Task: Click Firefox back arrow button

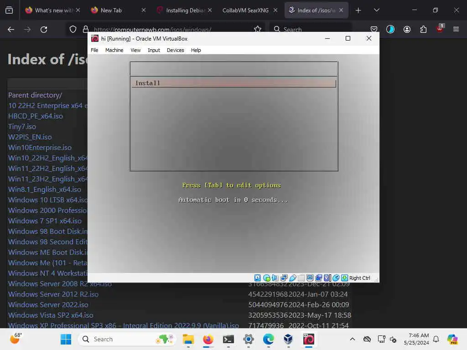Action: pos(11,29)
